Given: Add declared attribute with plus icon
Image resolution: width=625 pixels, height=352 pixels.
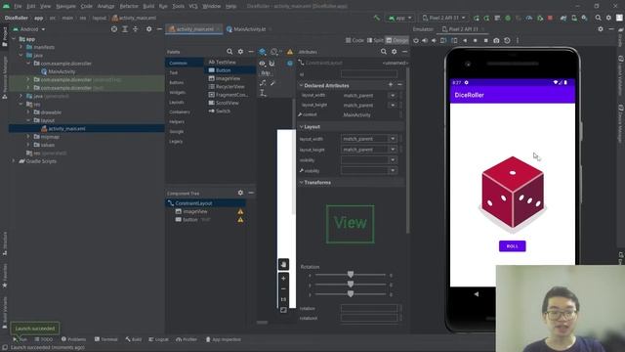Looking at the screenshot, I should [x=391, y=85].
